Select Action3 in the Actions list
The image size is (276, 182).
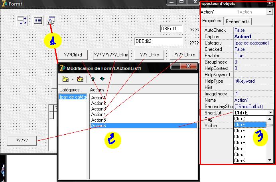(x=99, y=109)
